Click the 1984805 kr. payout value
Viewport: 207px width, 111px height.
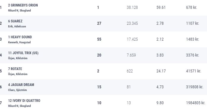click(x=195, y=103)
